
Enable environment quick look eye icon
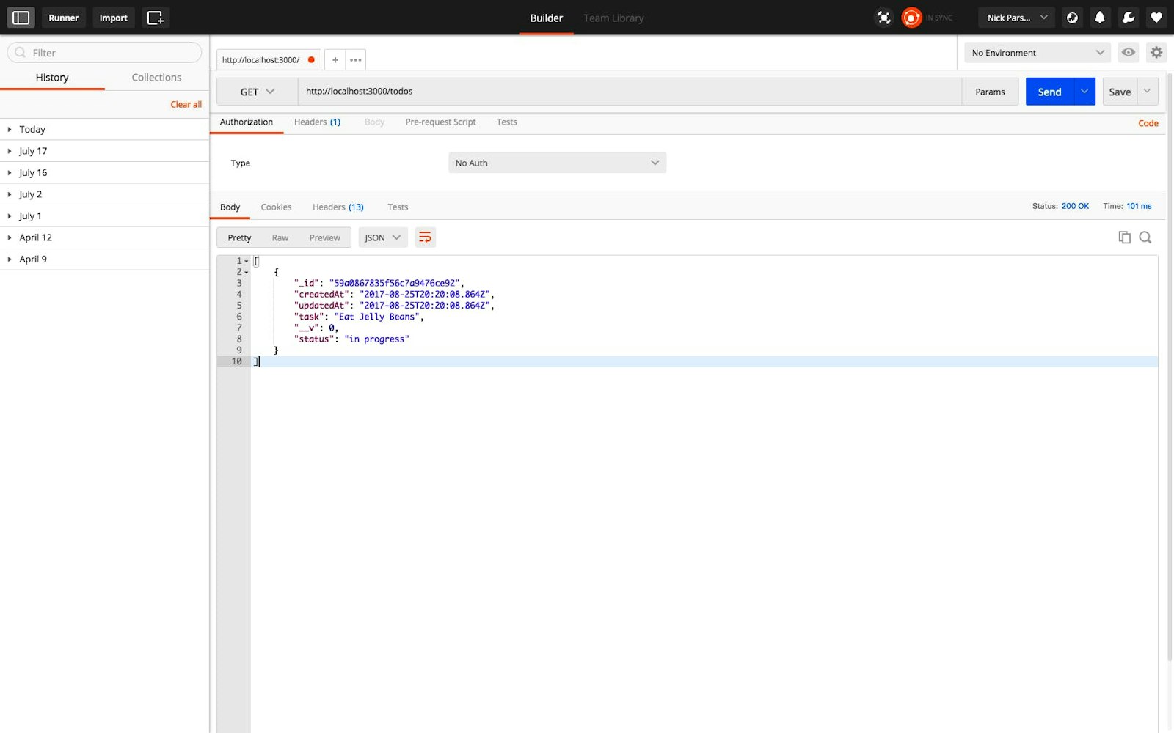coord(1128,52)
